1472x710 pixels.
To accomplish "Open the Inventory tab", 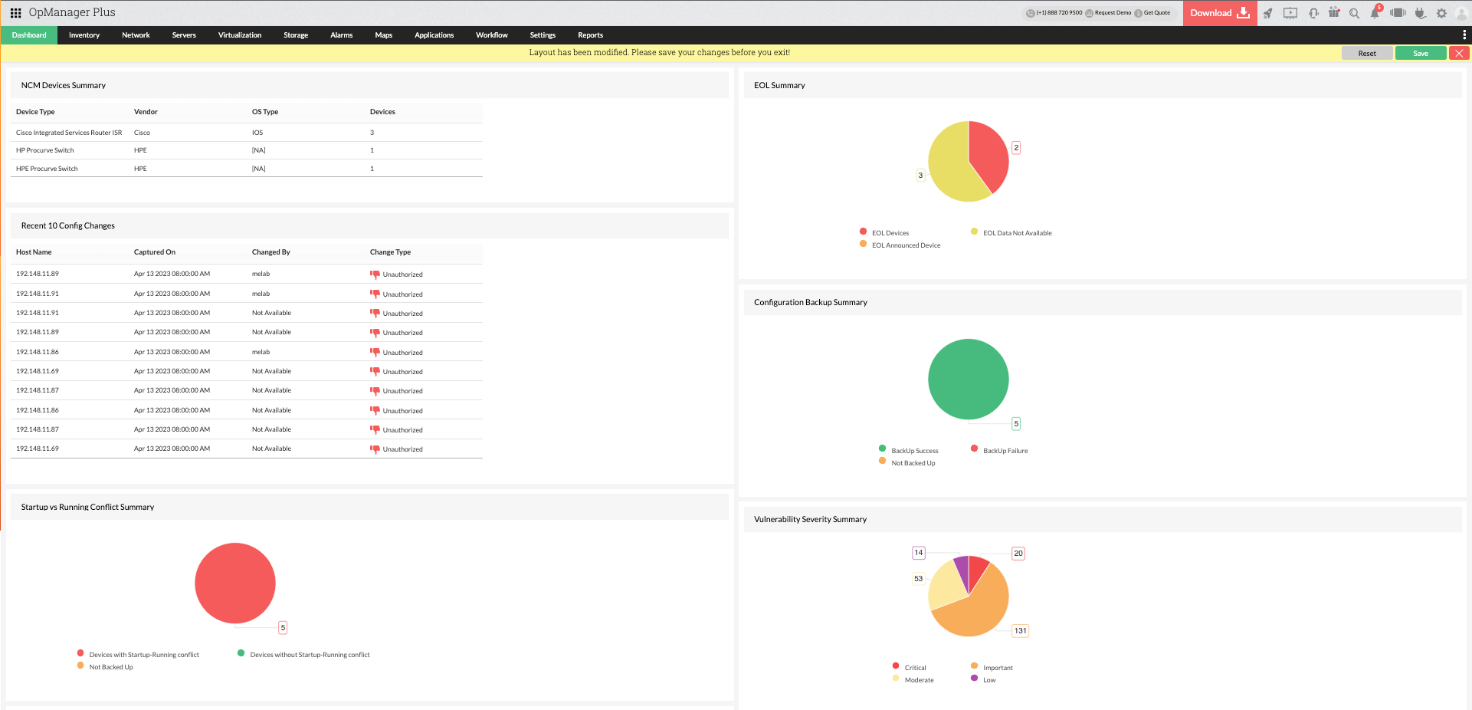I will click(84, 35).
